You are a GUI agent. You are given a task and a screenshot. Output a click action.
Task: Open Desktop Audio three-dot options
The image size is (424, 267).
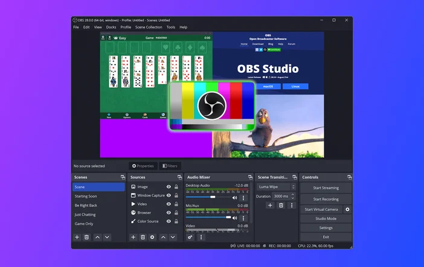pyautogui.click(x=243, y=198)
